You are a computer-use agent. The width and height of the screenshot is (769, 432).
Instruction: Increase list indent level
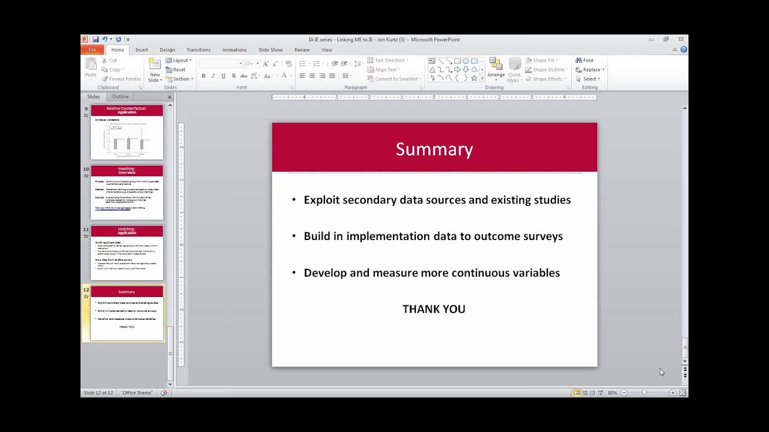tap(344, 64)
